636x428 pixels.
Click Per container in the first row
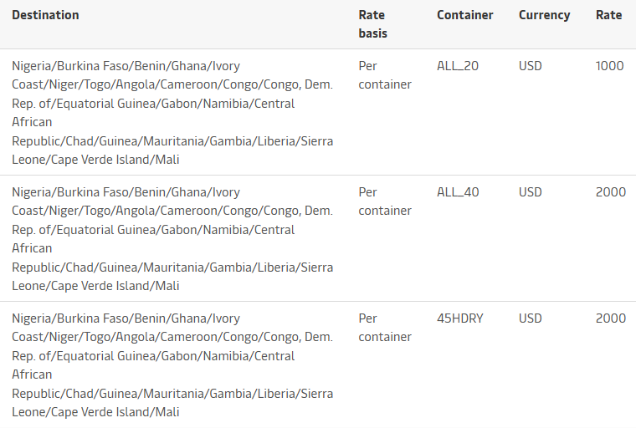tap(384, 74)
